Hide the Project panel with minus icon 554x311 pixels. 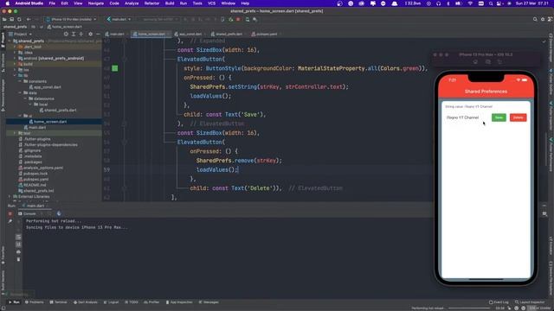pos(98,35)
